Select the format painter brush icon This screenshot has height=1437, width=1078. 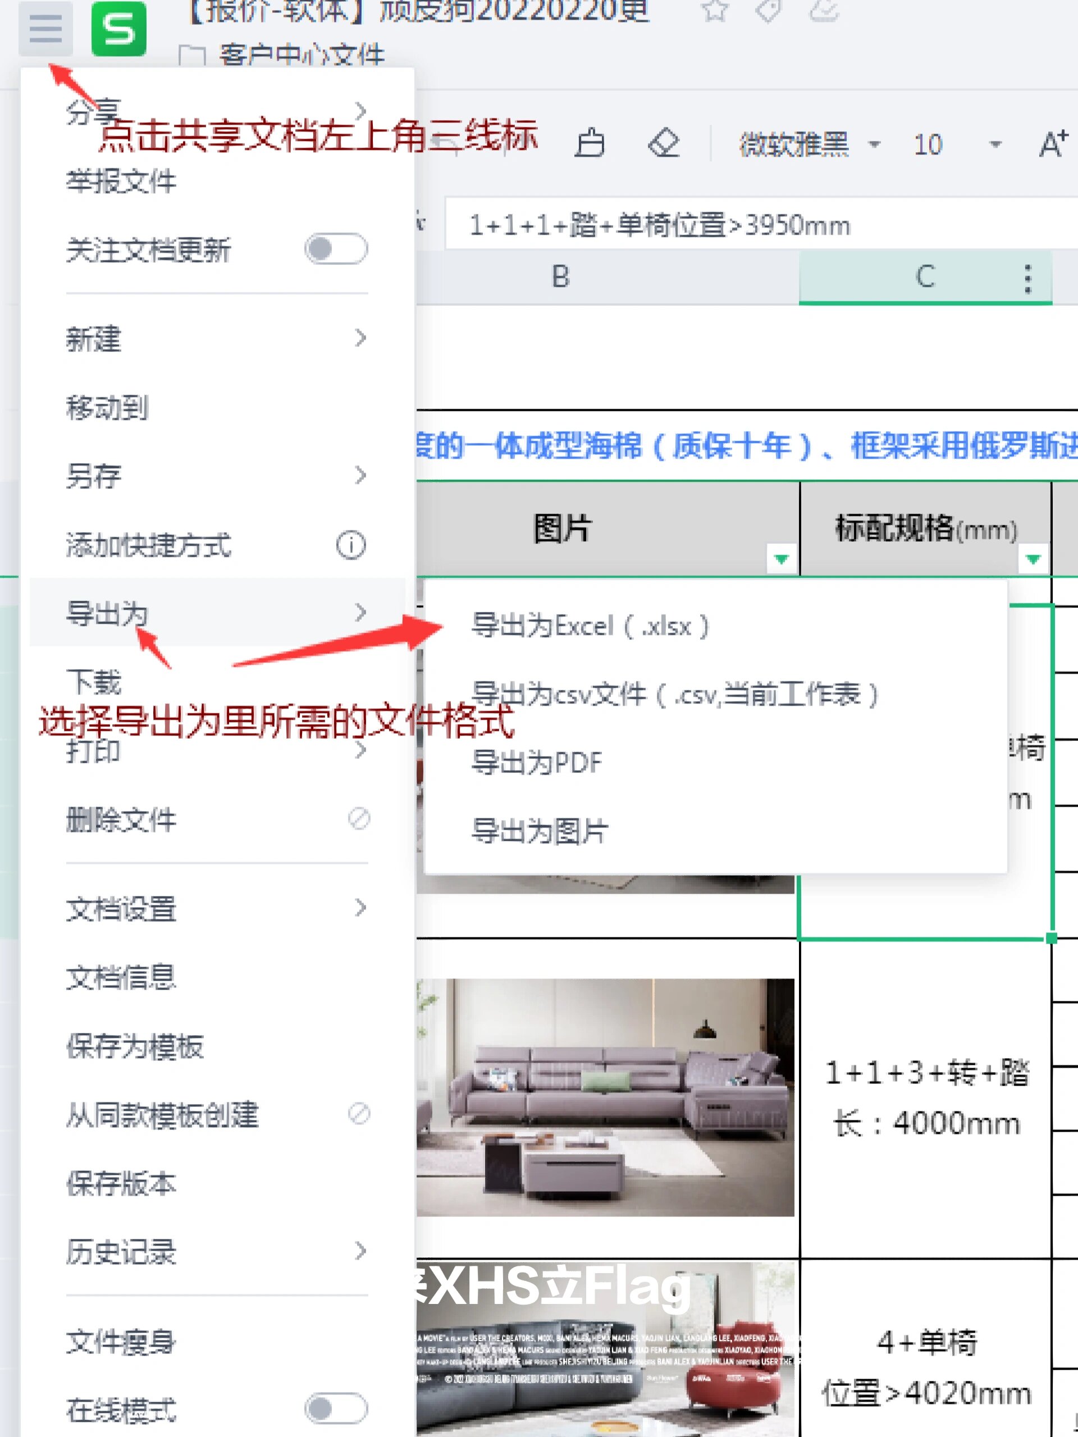tap(590, 143)
